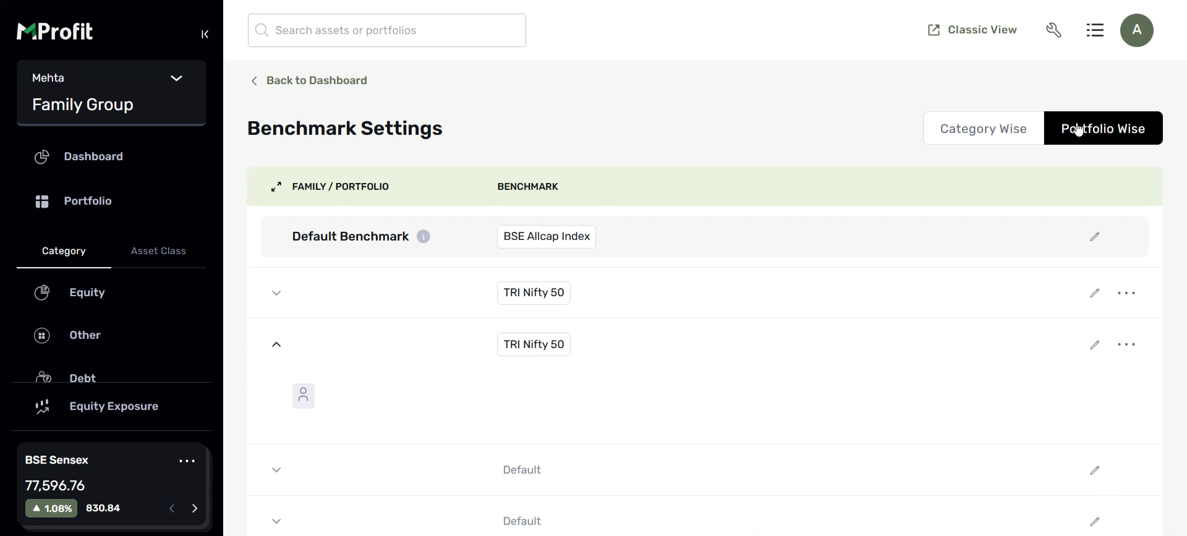Viewport: 1187px width, 536px height.
Task: Switch to Portfolio Wise view
Action: [1104, 128]
